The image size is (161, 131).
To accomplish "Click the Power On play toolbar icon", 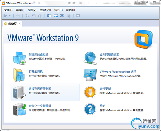I will click(x=5, y=16).
